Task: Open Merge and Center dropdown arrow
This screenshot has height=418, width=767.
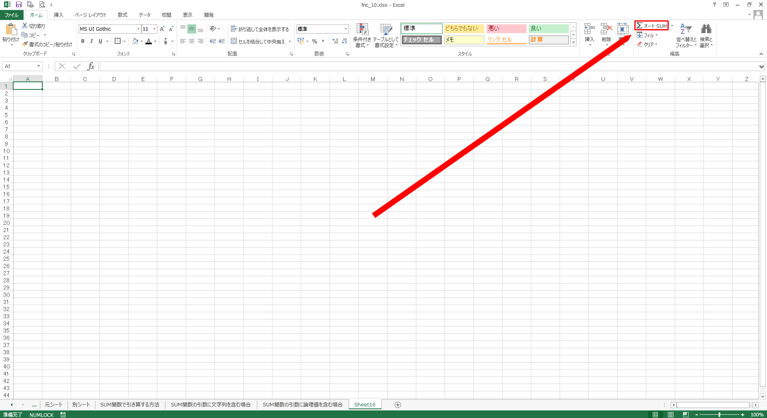Action: point(290,41)
